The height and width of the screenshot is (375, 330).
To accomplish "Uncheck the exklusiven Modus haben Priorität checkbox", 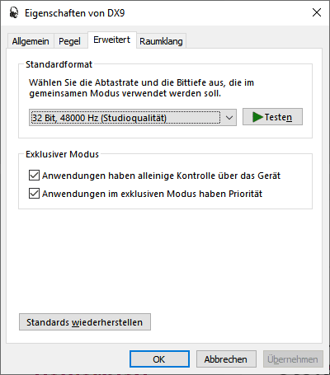I will point(34,194).
